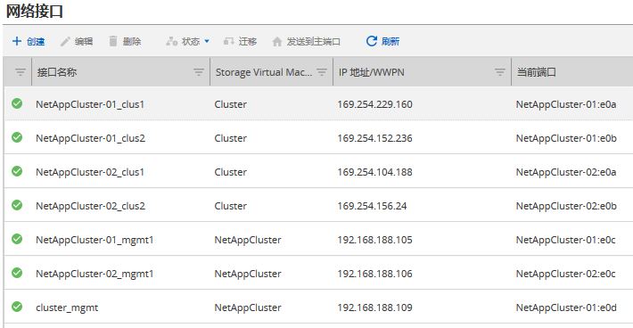Click port cell NetAppCluster-01:e0d

tap(566, 307)
